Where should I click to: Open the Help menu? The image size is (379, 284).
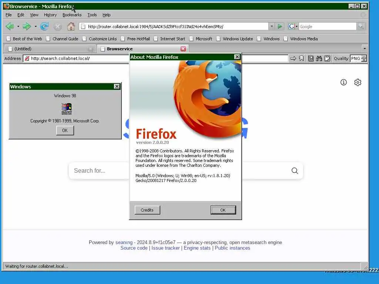pos(106,15)
